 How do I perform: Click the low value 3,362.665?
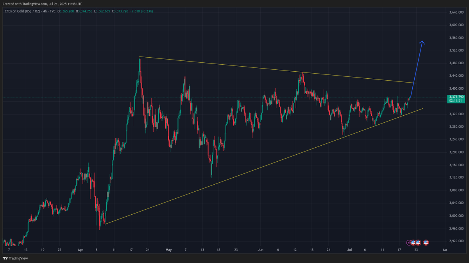pos(103,11)
